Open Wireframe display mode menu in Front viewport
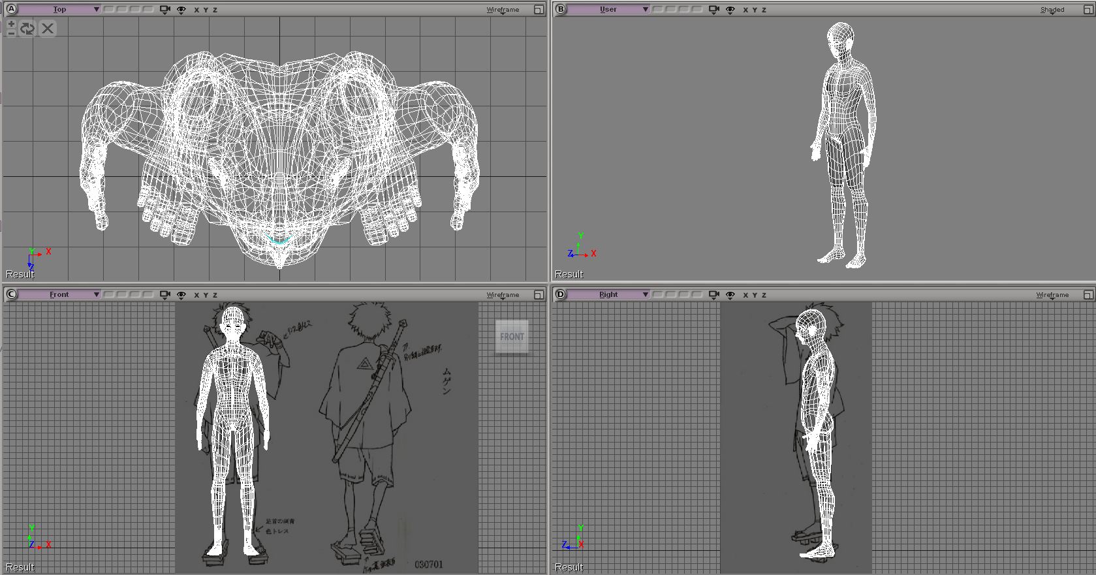The width and height of the screenshot is (1096, 575). [503, 295]
